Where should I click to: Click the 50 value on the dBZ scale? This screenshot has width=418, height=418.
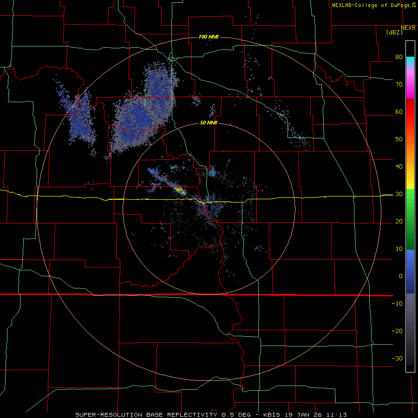399,139
